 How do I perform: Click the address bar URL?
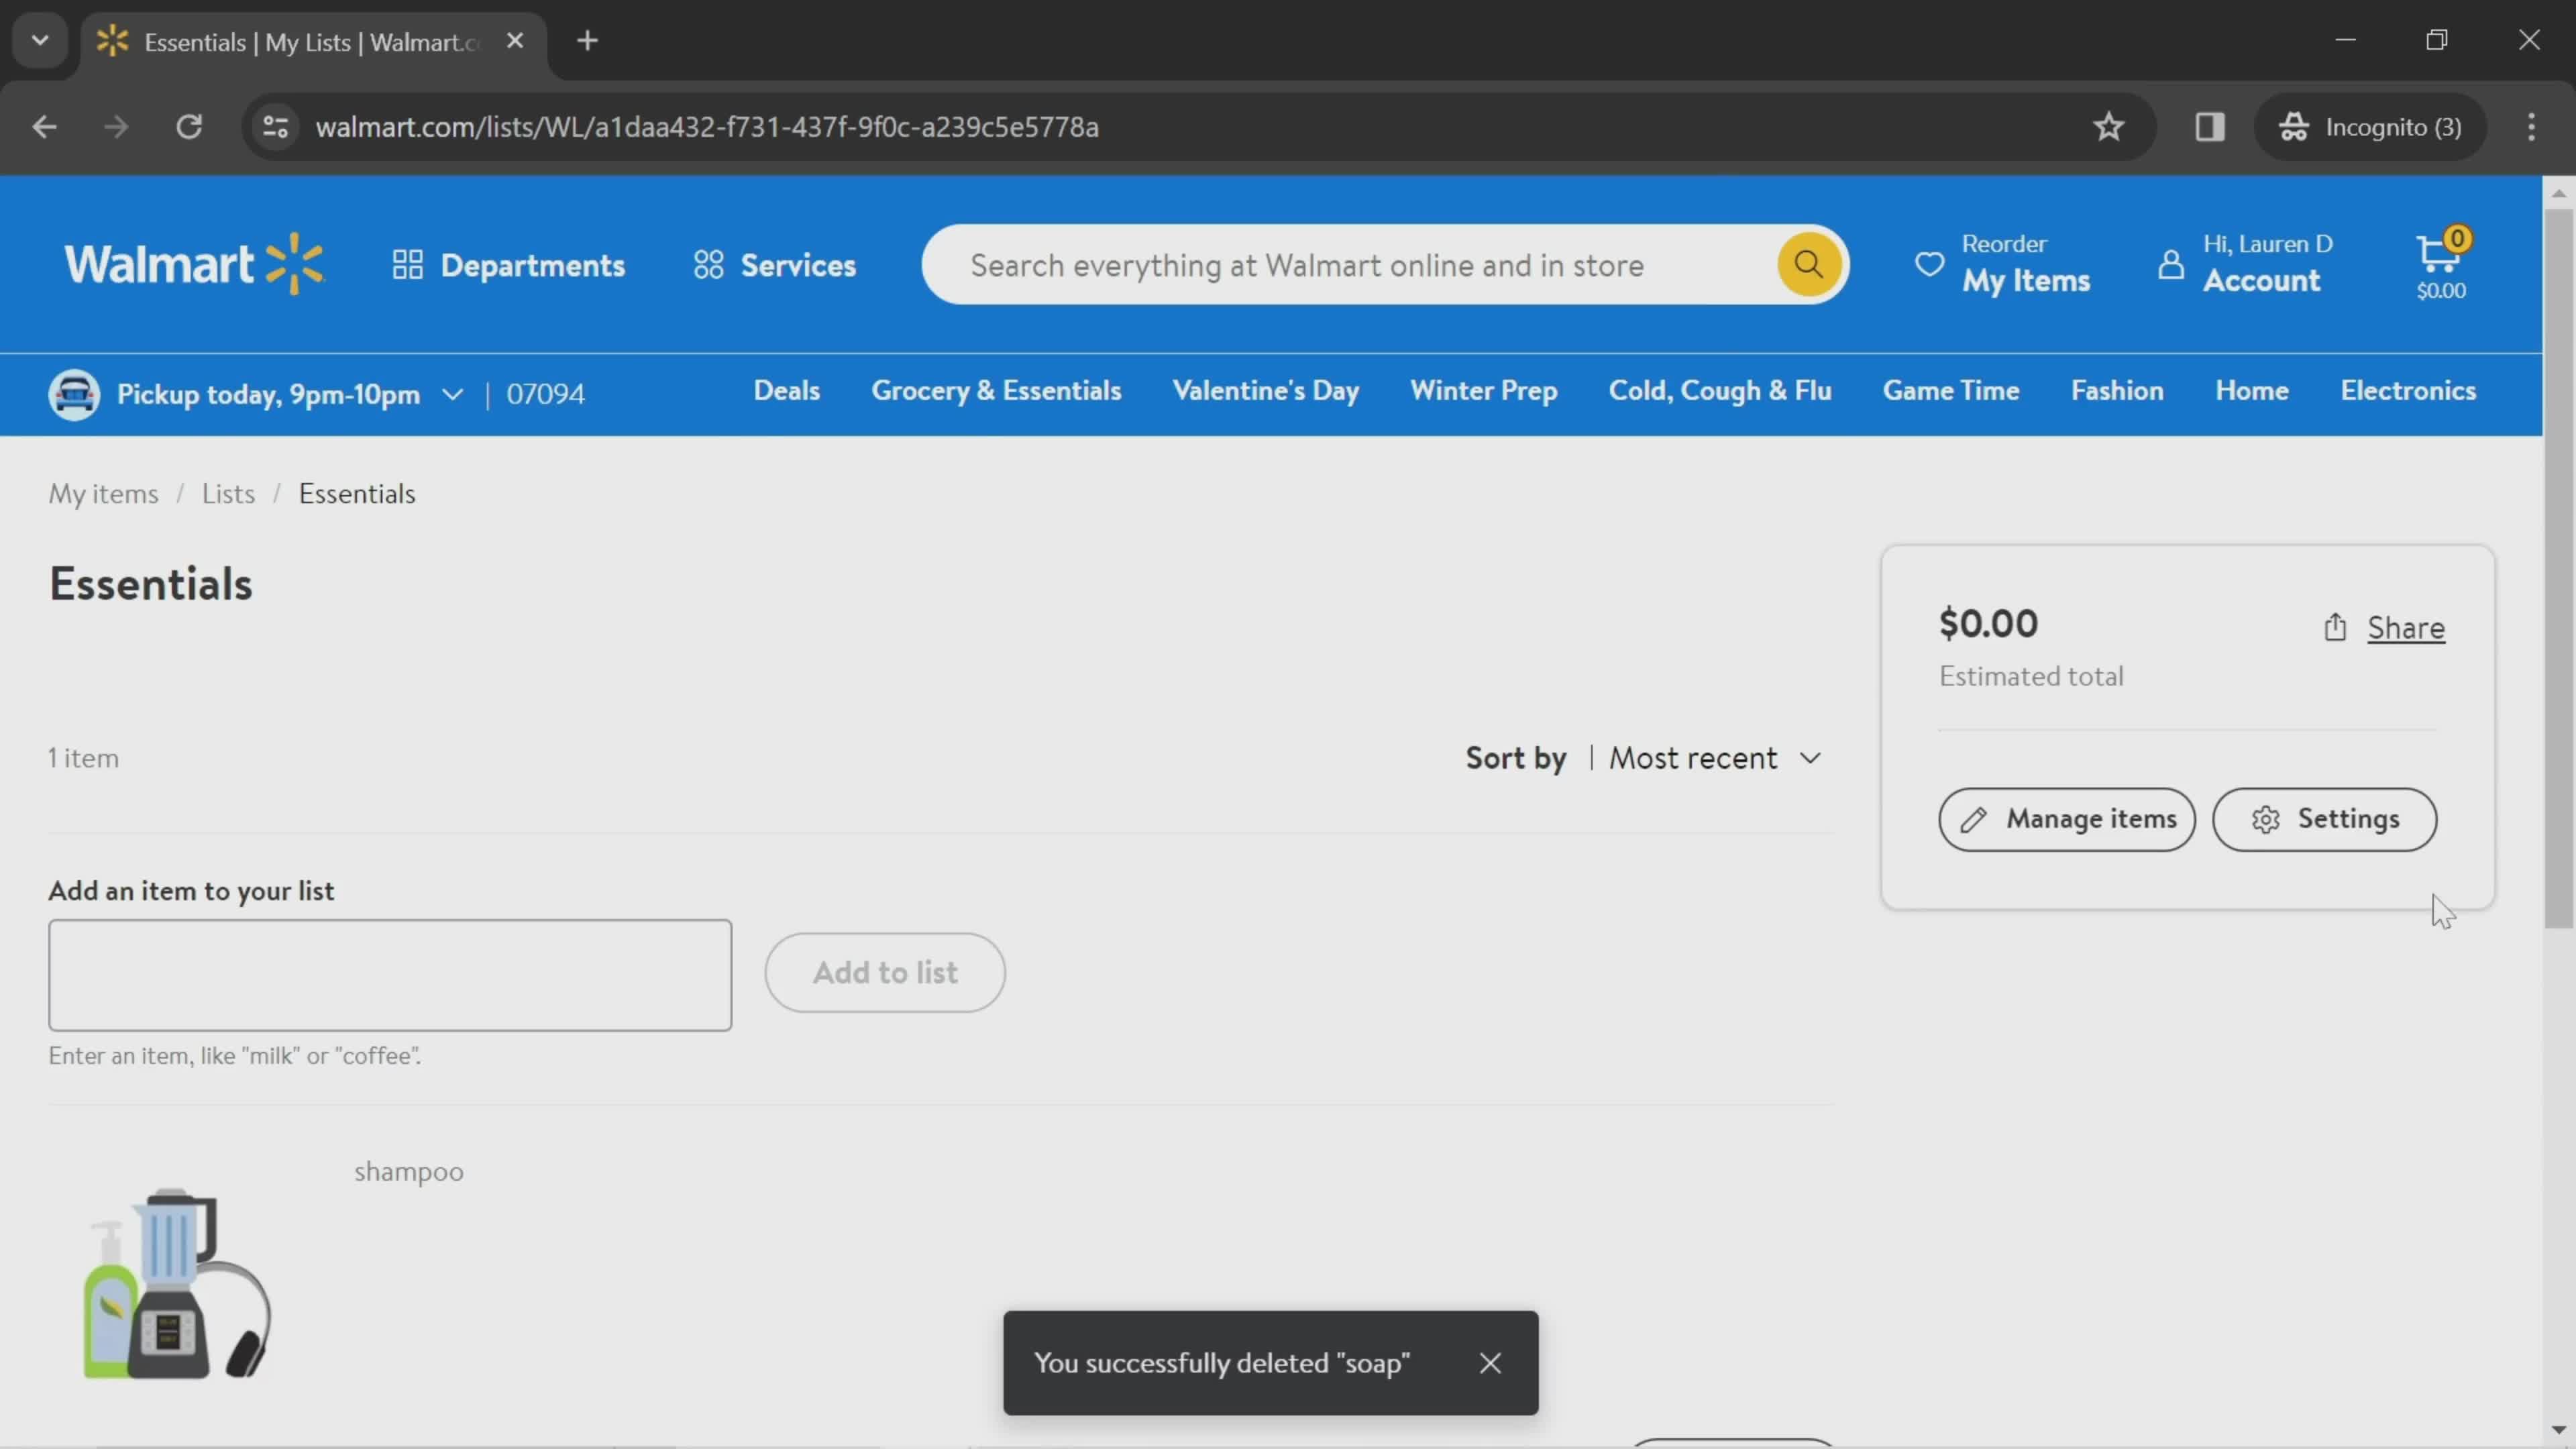(707, 127)
